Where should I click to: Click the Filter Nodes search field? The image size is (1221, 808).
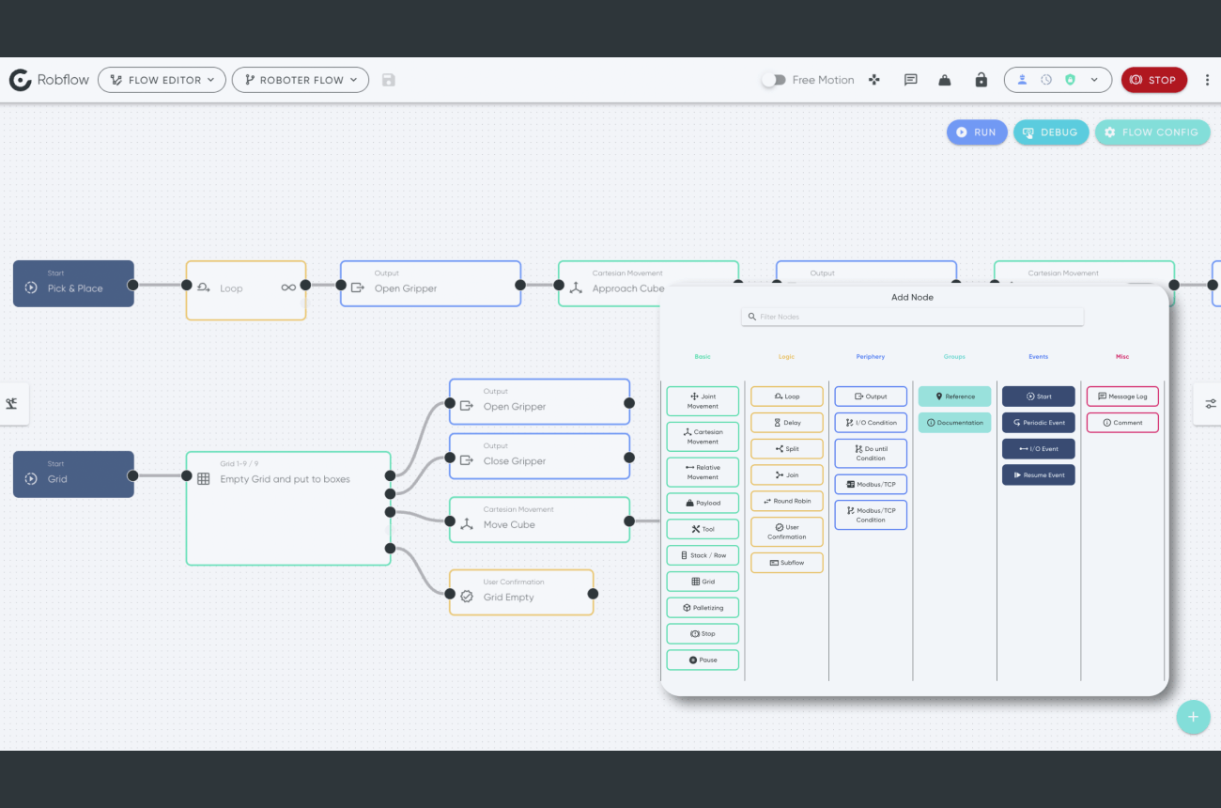coord(911,317)
